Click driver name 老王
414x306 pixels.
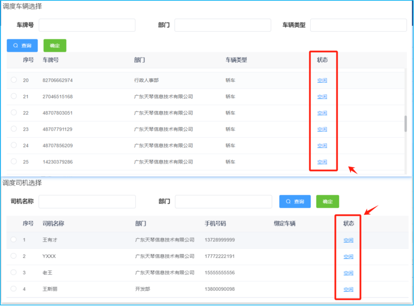[47, 272]
